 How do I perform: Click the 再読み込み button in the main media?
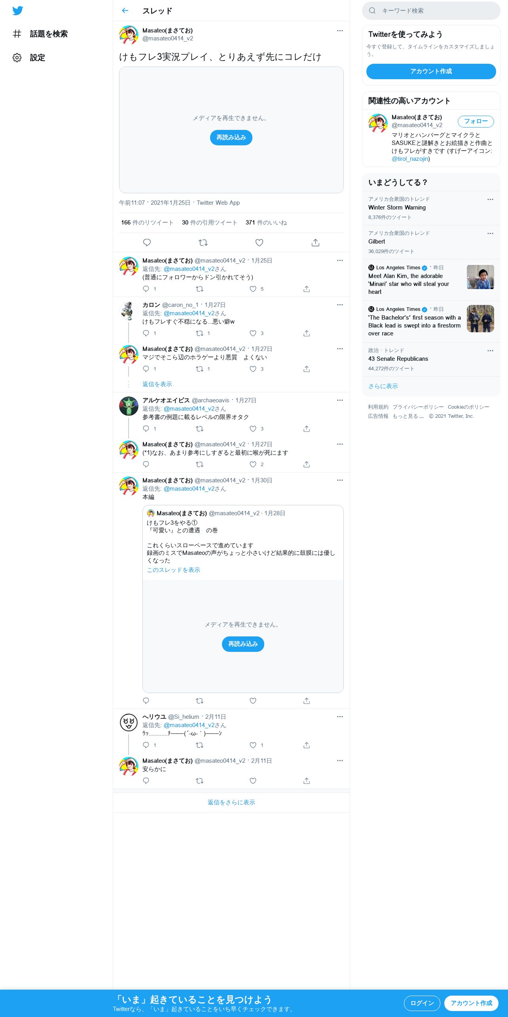231,137
